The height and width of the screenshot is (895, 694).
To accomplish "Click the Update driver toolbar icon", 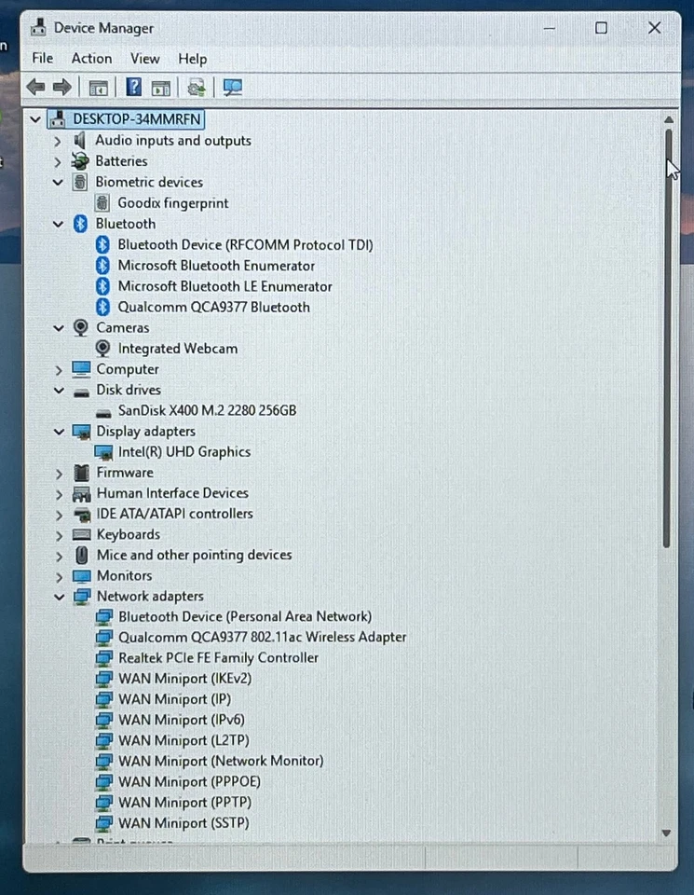I will click(x=197, y=88).
